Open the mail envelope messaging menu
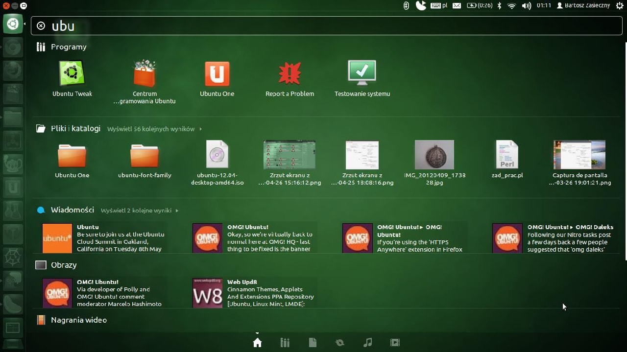627x352 pixels. (457, 5)
